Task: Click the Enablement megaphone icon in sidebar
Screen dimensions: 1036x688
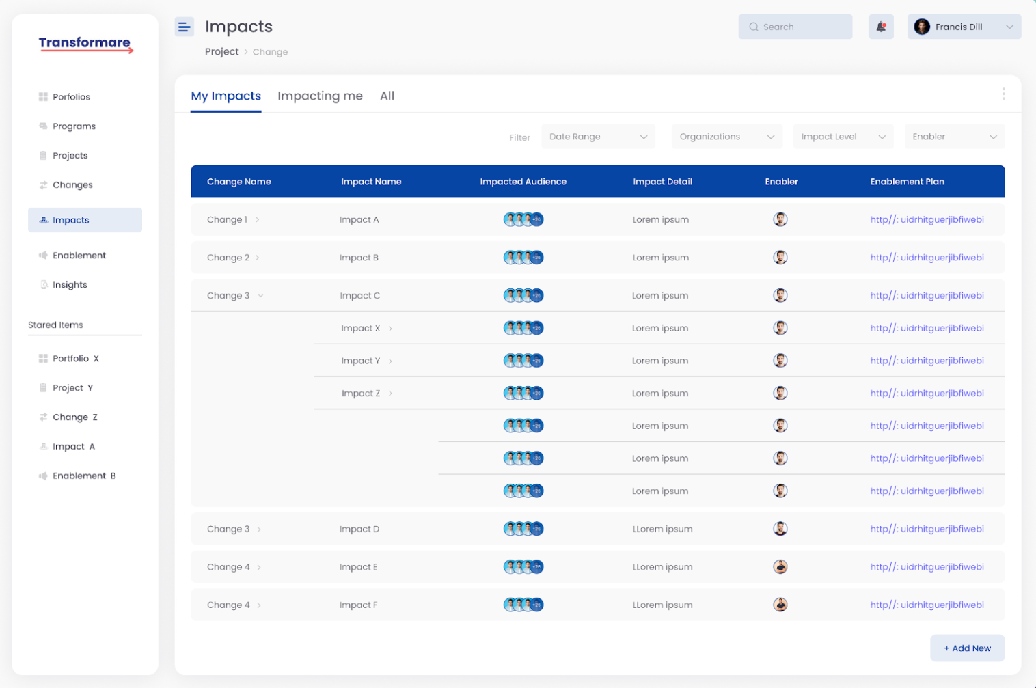Action: [x=43, y=256]
